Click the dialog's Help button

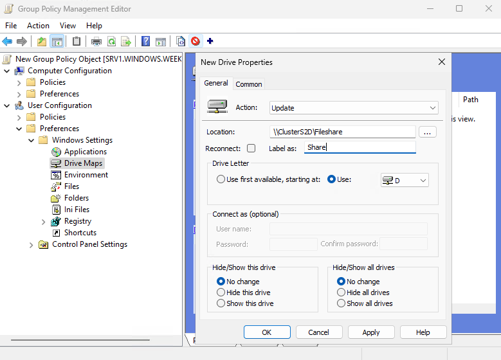pos(423,332)
